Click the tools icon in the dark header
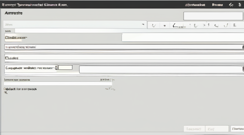 231,5
